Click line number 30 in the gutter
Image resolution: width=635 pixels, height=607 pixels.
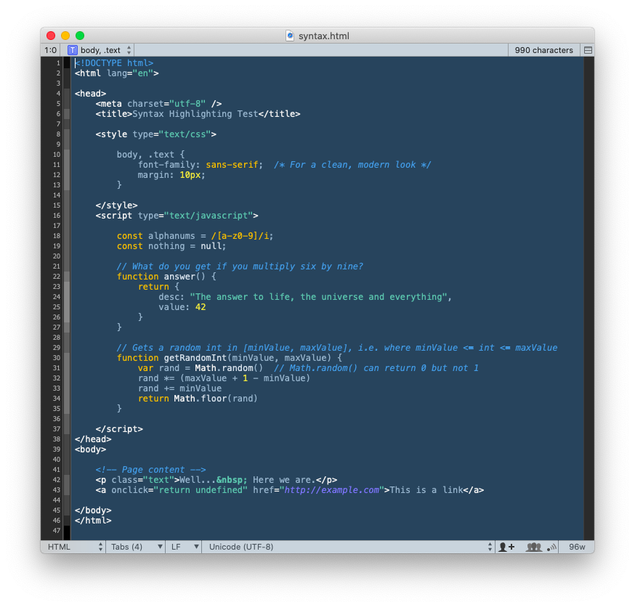click(x=56, y=358)
